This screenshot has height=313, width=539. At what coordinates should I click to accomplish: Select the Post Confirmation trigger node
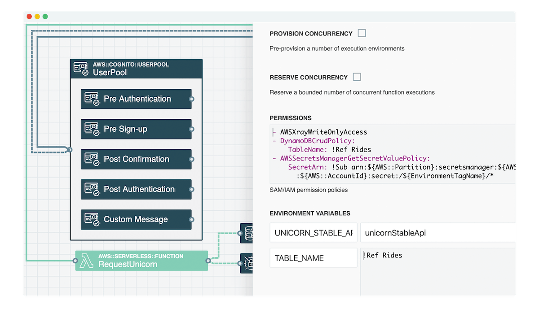136,159
